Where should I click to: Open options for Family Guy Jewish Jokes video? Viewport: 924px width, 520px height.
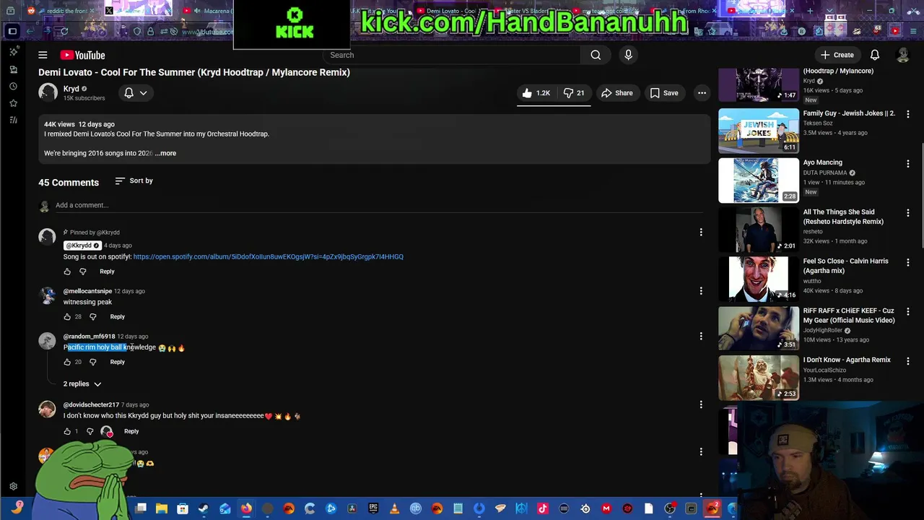click(907, 114)
